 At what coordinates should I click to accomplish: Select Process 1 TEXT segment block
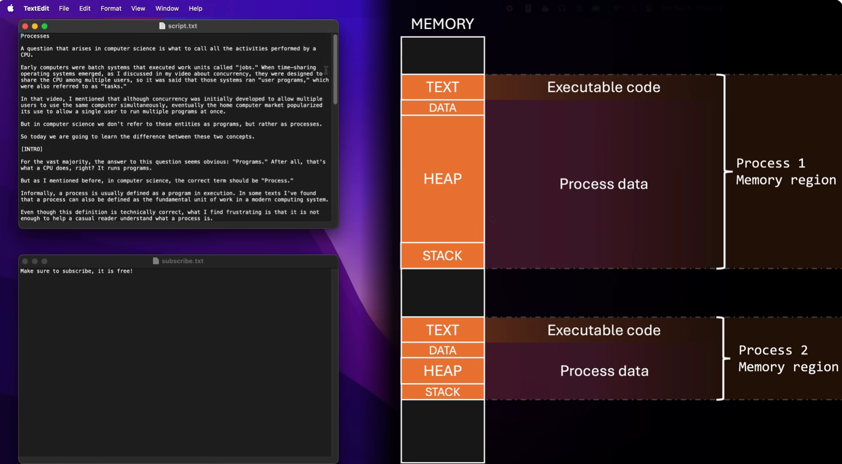pos(442,87)
